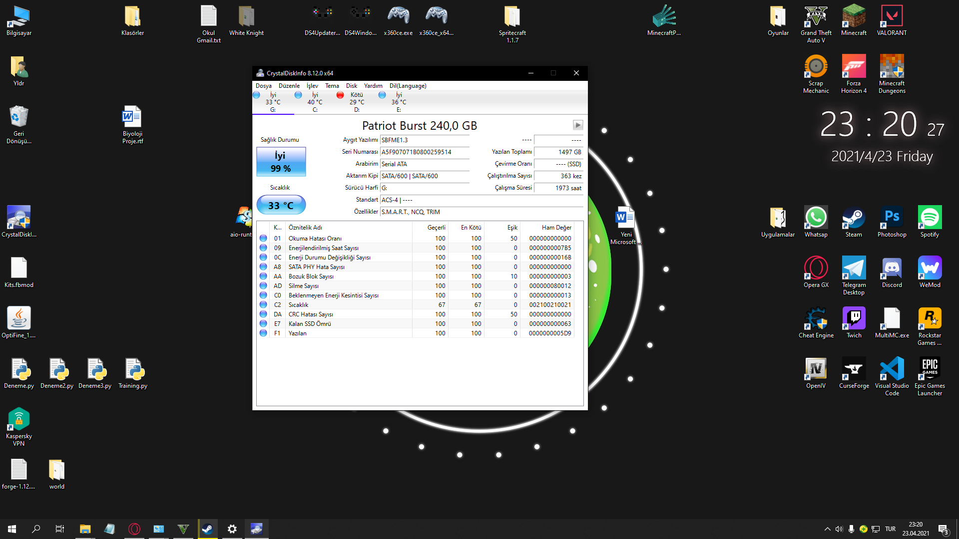
Task: Launch the VALORANT shortcut
Action: tap(892, 21)
